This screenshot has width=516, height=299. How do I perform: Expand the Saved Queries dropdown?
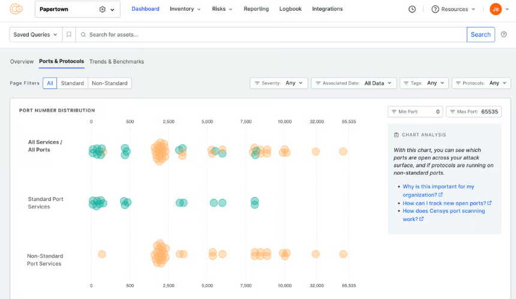pos(35,35)
